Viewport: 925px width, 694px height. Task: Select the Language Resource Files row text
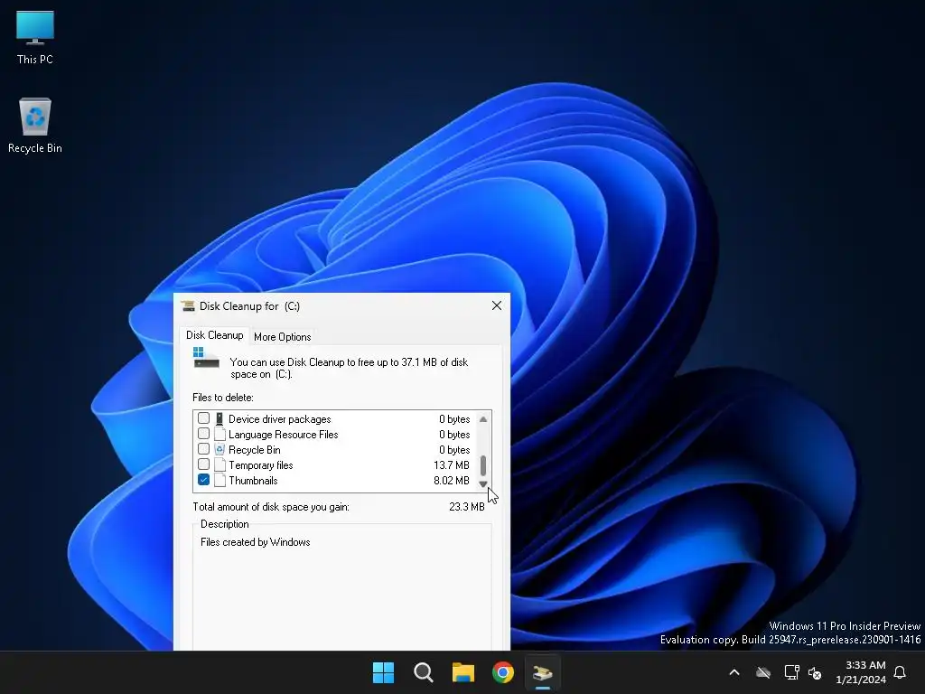point(283,435)
